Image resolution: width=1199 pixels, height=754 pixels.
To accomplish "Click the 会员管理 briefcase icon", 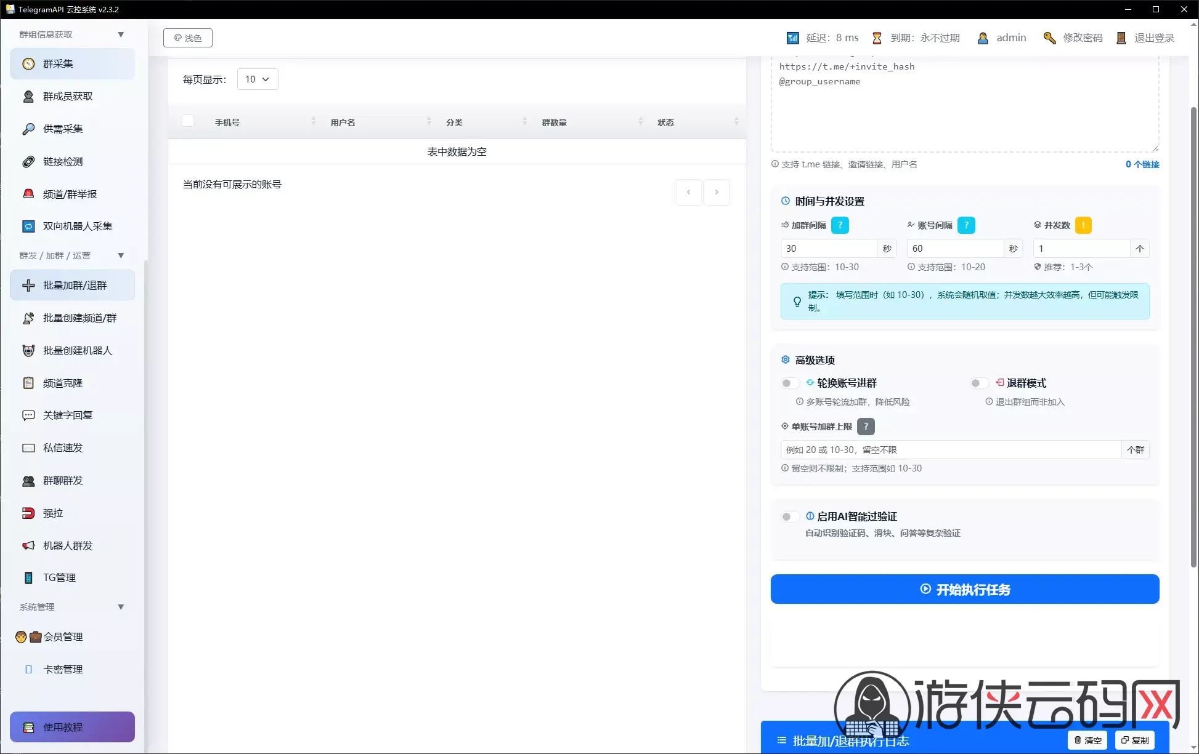I will pos(36,637).
